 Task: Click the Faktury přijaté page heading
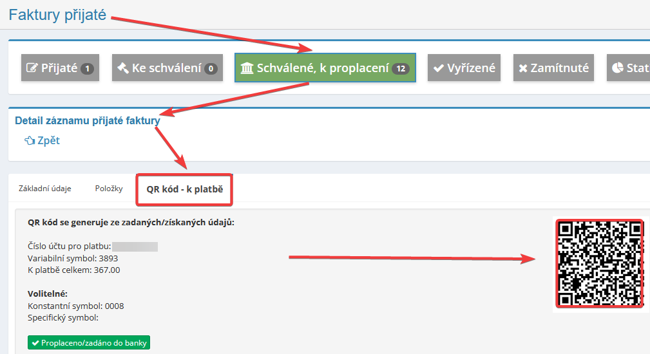pyautogui.click(x=57, y=15)
